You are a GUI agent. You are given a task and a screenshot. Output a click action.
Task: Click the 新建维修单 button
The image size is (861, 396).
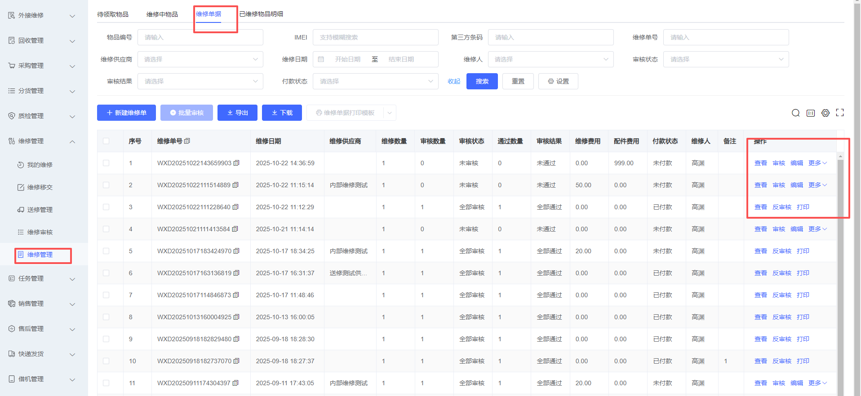click(x=126, y=113)
